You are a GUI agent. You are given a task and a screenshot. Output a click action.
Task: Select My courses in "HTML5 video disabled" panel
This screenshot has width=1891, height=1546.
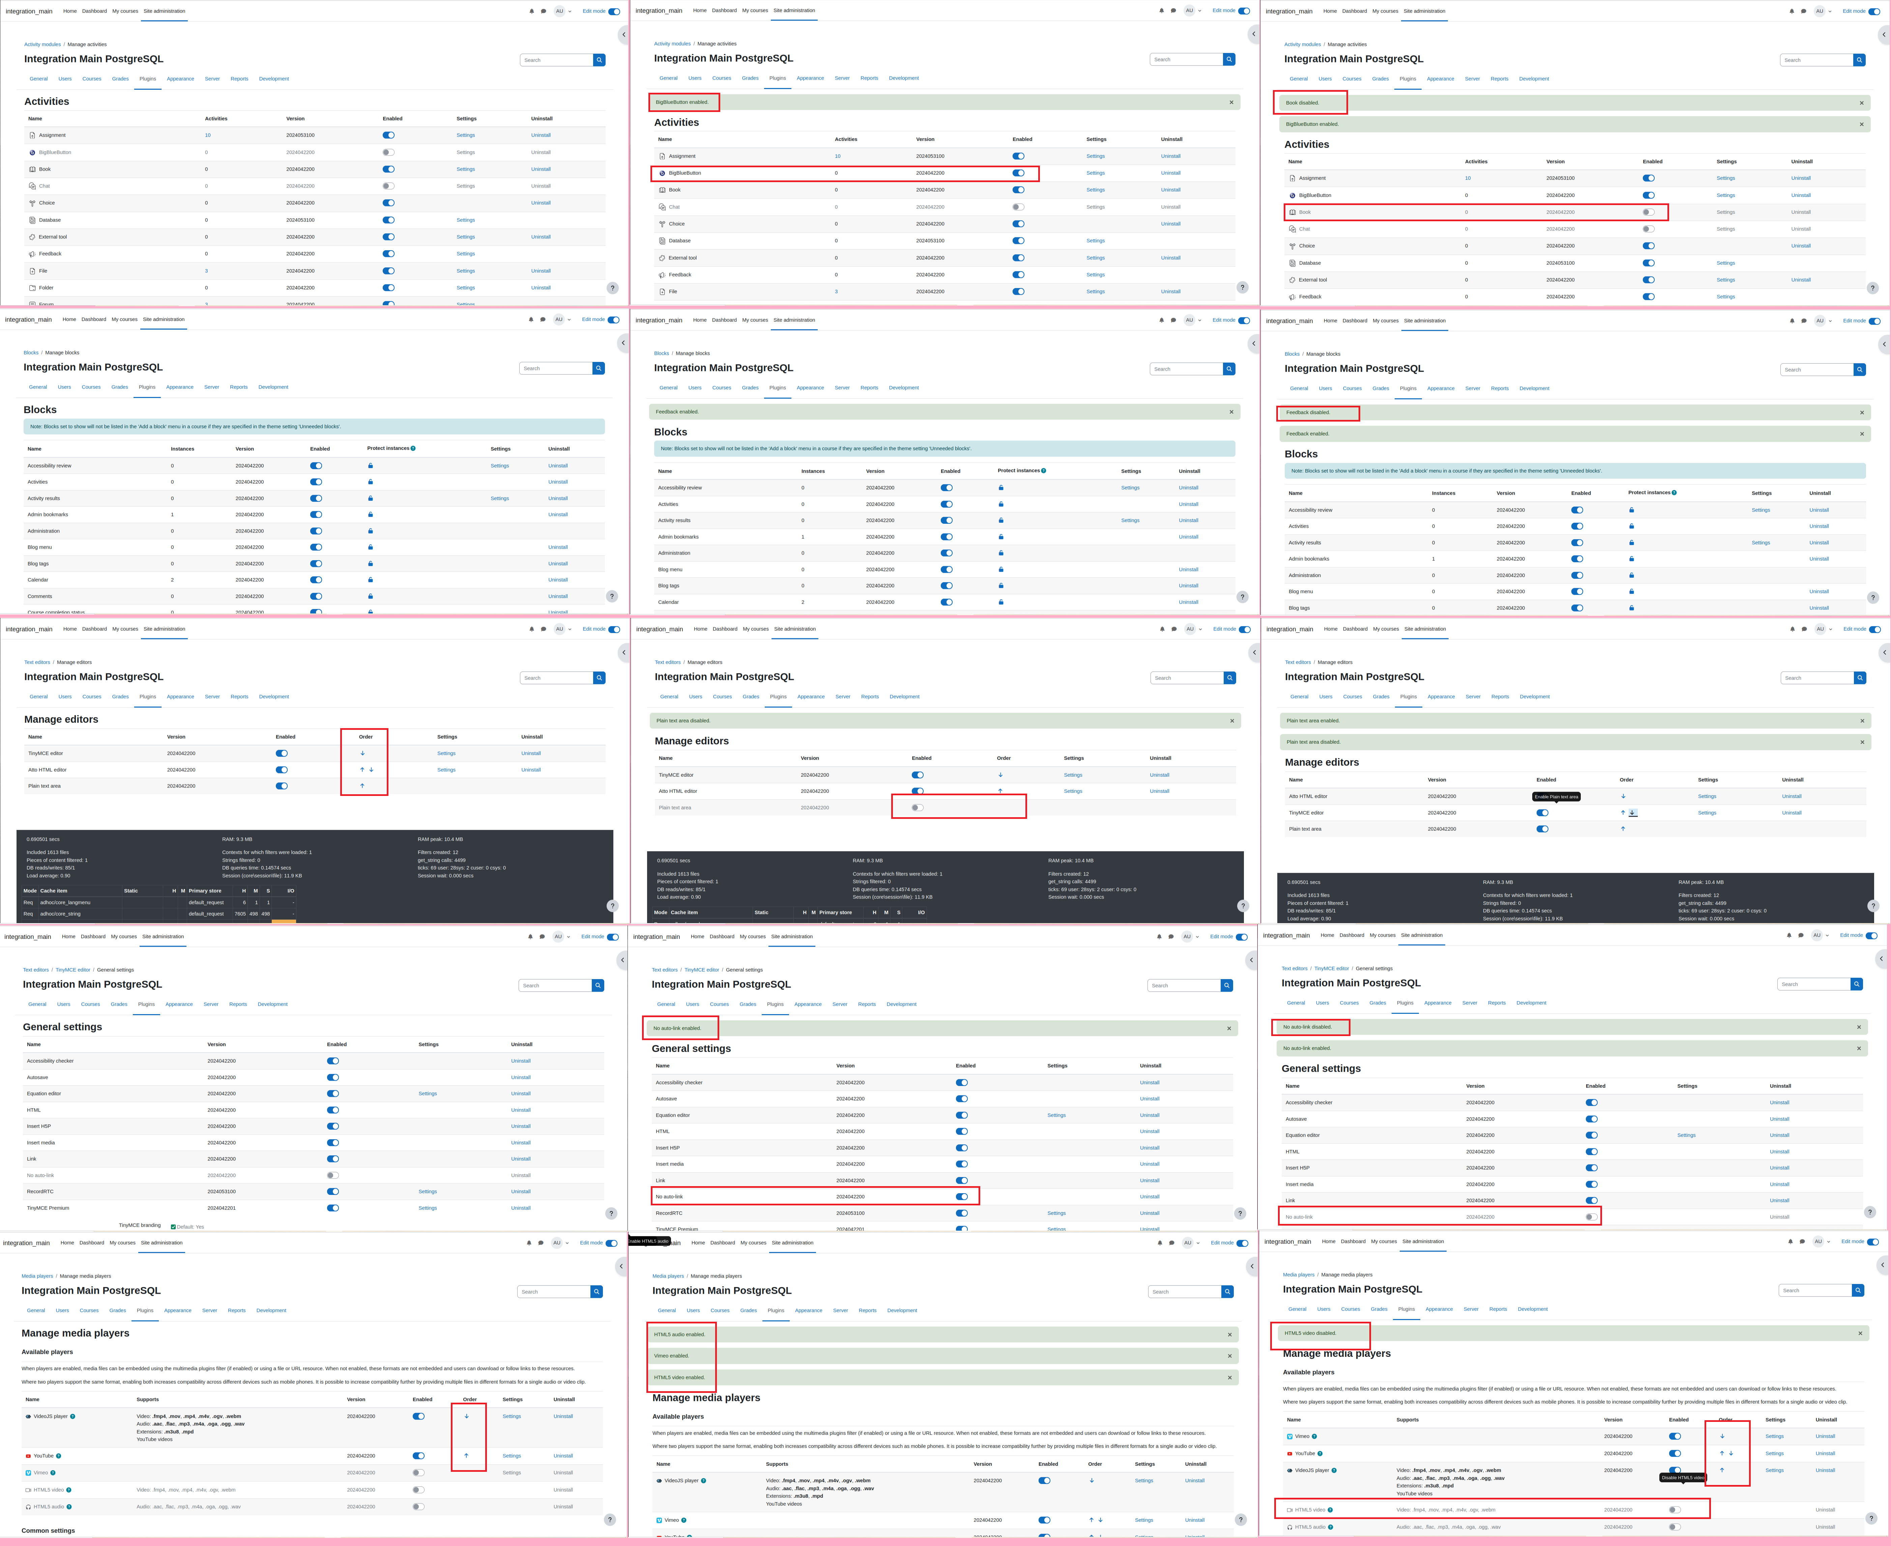(1385, 1241)
